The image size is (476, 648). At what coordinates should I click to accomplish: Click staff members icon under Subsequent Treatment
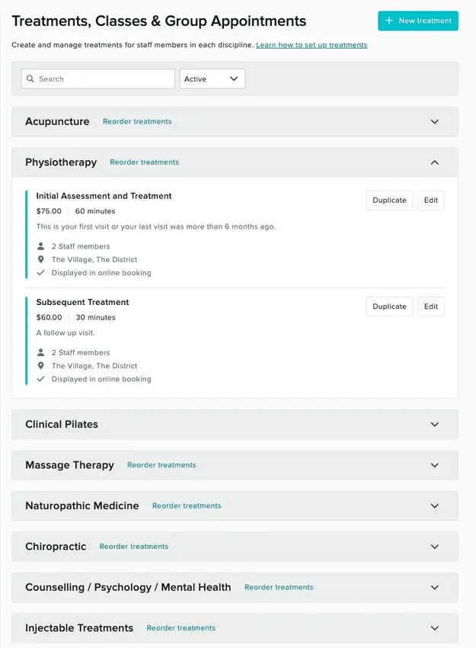40,352
